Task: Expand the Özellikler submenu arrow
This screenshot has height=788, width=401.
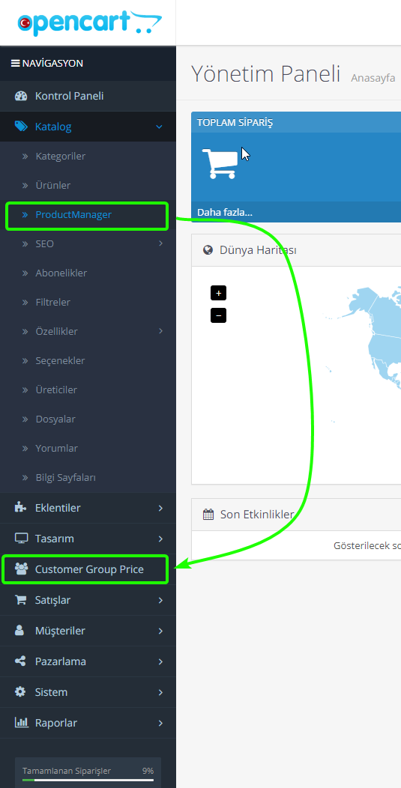Action: click(161, 330)
